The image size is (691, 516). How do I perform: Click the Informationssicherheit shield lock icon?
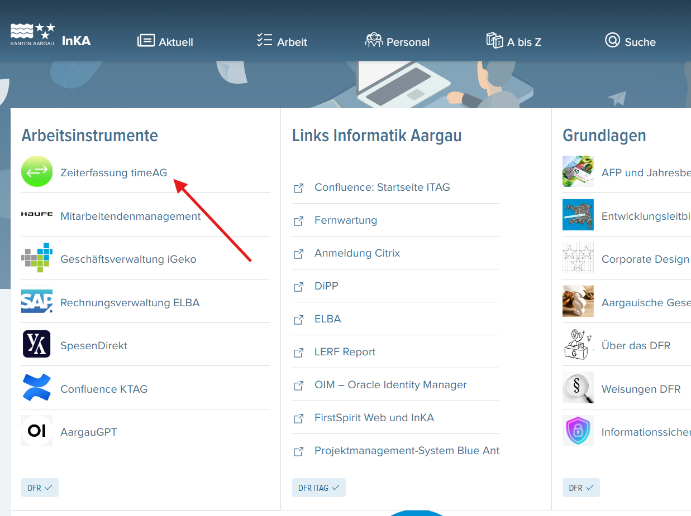tap(578, 431)
